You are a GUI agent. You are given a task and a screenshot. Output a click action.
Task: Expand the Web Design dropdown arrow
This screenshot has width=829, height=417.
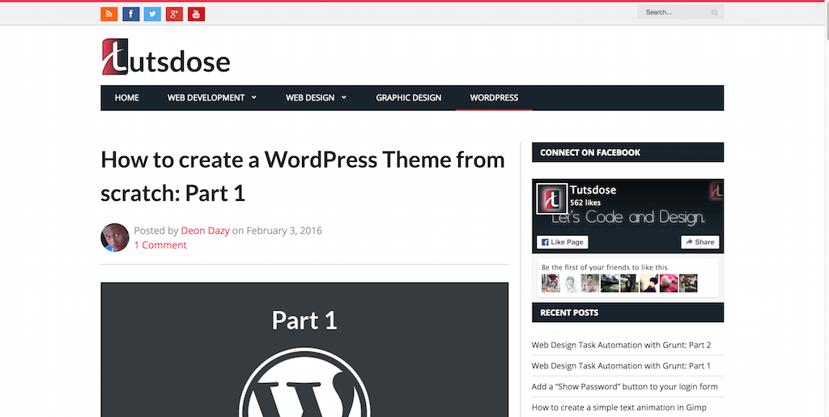click(x=343, y=97)
